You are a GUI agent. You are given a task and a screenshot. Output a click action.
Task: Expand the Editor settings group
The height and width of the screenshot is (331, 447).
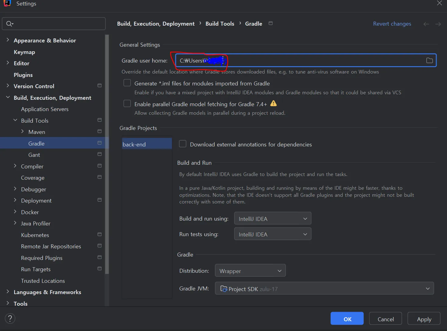tap(8, 63)
